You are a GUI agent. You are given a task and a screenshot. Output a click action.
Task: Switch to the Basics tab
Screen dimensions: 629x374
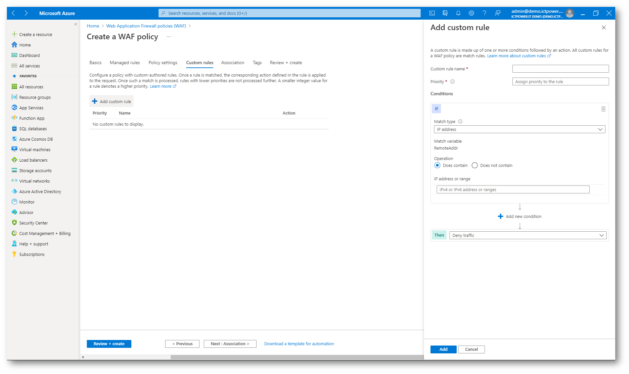tap(95, 62)
